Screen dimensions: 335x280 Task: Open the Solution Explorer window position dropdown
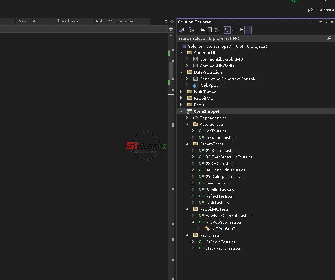[321, 22]
